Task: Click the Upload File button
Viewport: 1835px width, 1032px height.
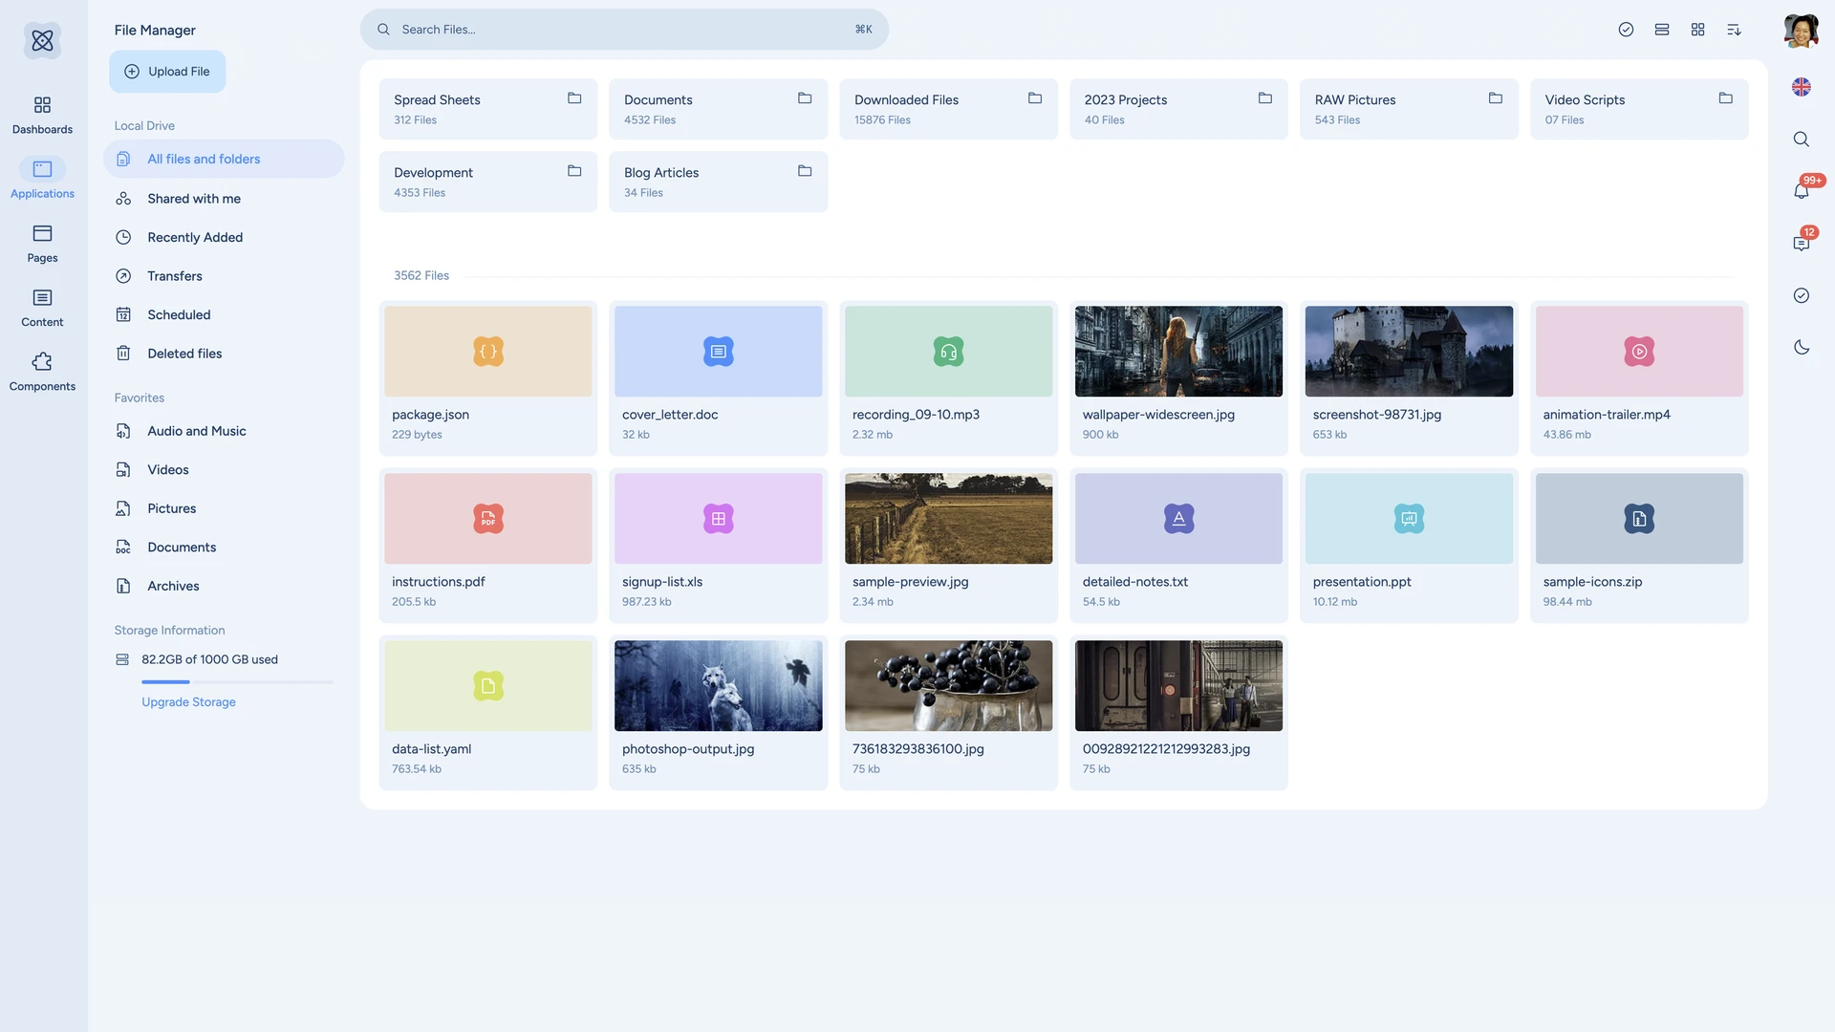Action: [167, 72]
